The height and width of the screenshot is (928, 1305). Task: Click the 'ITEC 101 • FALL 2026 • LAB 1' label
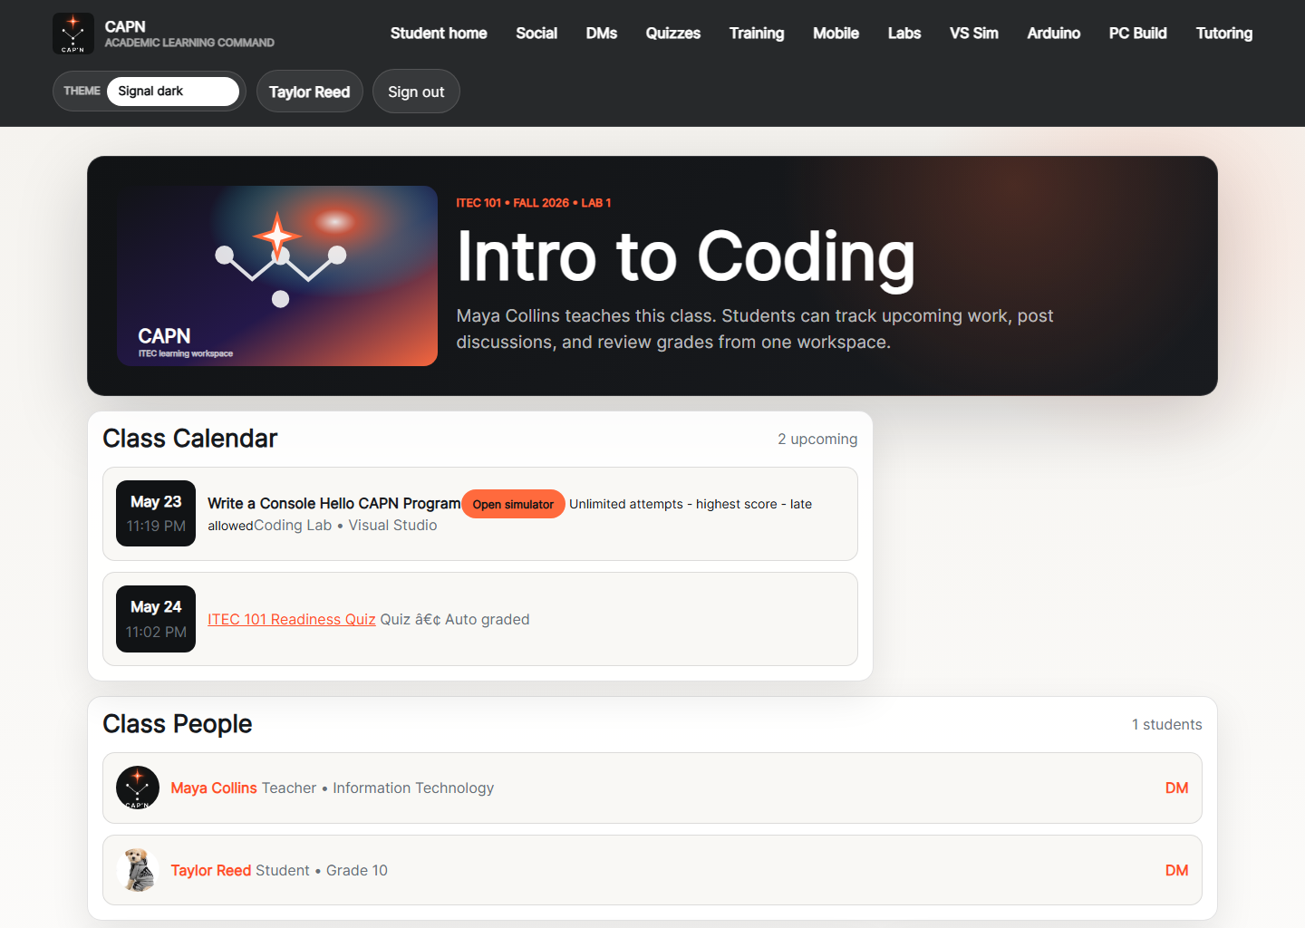coord(534,203)
